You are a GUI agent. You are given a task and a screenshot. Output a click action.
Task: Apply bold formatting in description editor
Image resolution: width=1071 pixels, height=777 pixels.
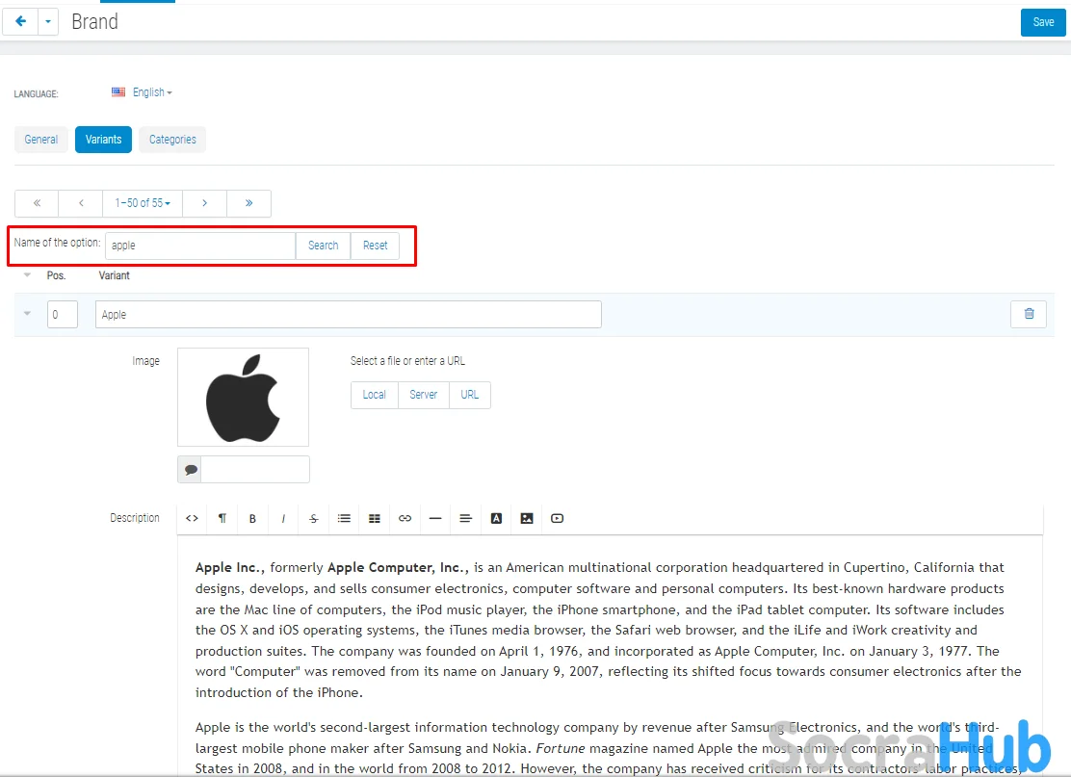pos(252,518)
